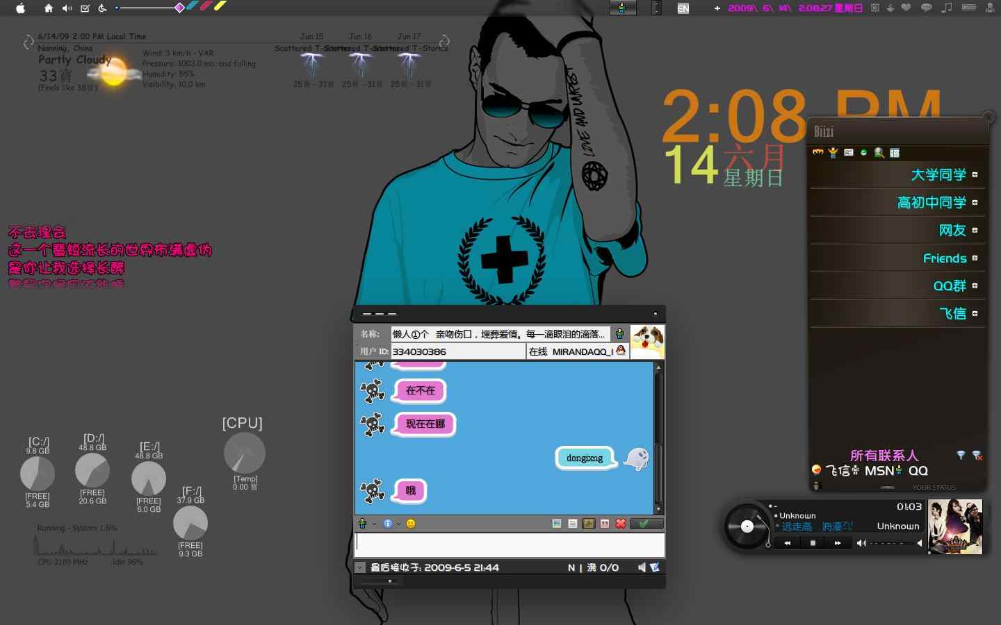Click the clear filter funnel icon with red X

[977, 456]
